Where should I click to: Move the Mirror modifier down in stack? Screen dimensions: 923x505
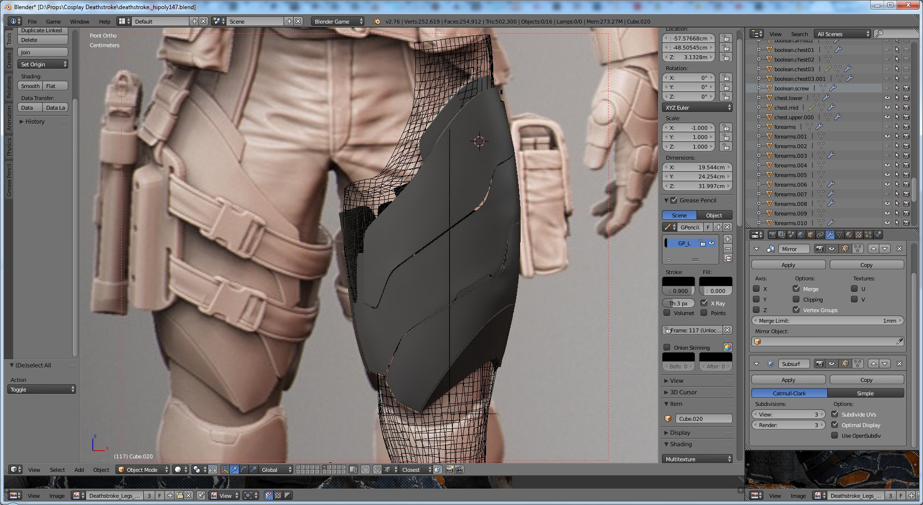click(885, 249)
